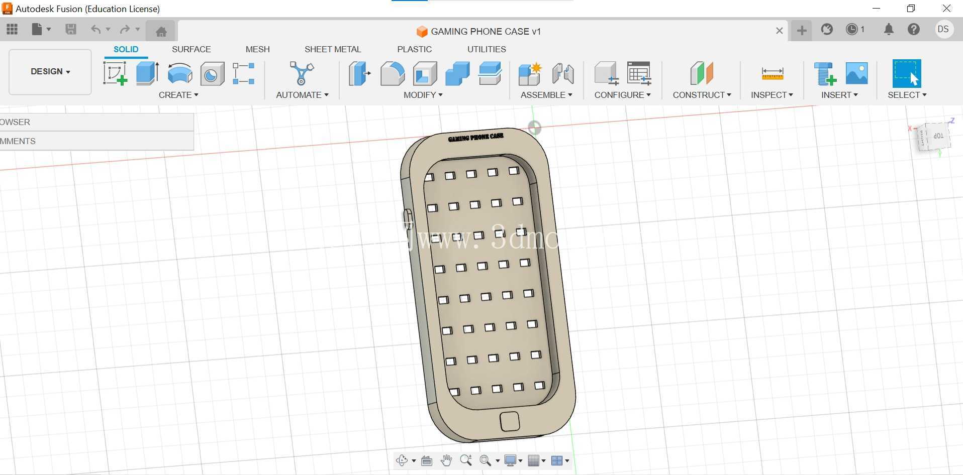Select the Press Pull tool
Screen dimensions: 963x475
pyautogui.click(x=360, y=73)
